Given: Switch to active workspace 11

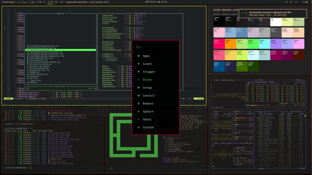Looking at the screenshot, I should pos(50,2).
